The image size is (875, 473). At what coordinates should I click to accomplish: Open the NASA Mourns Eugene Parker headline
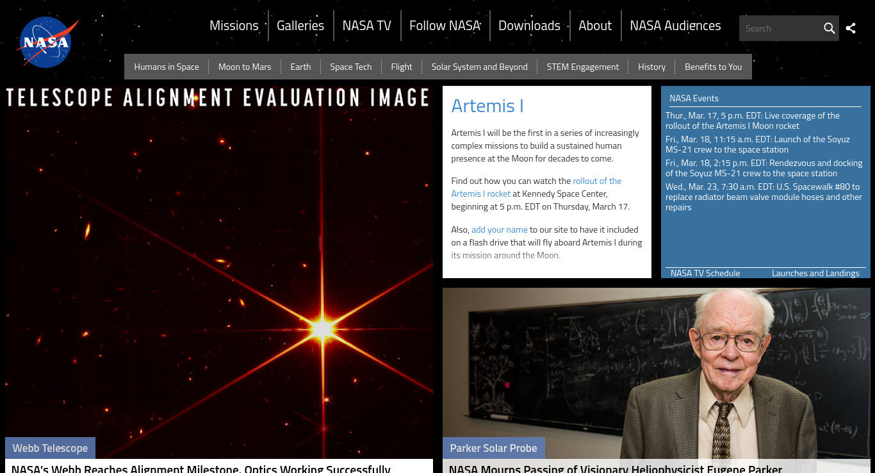pos(616,468)
